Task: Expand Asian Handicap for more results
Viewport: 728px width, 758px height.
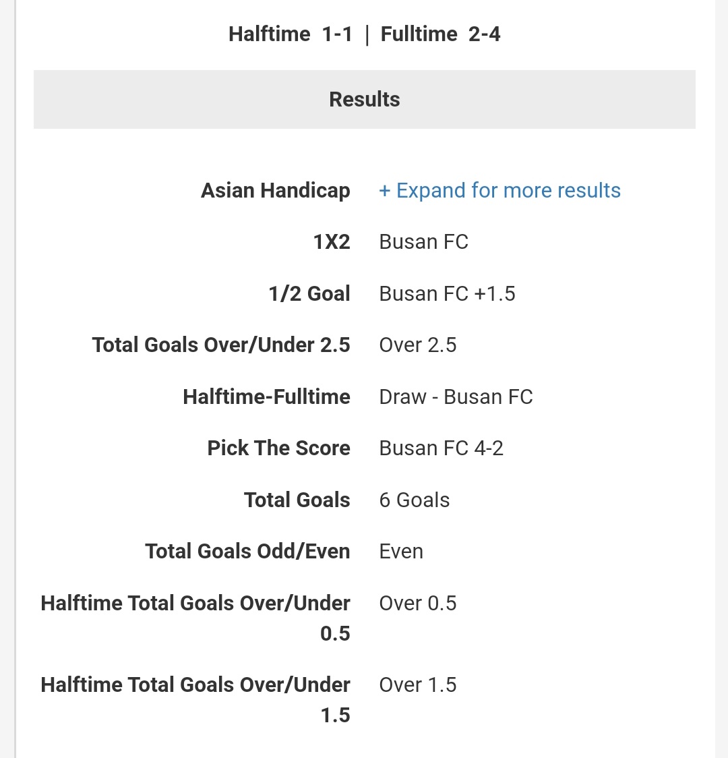Action: point(499,190)
